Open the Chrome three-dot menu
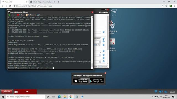The image size is (177, 99). click(175, 6)
